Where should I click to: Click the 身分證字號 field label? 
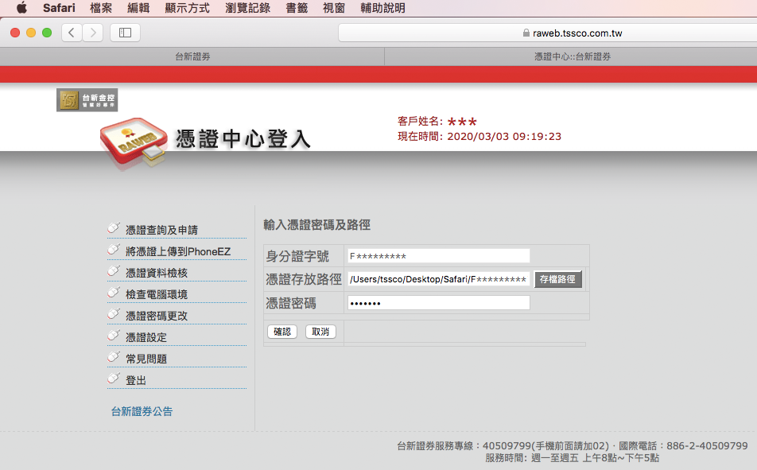pyautogui.click(x=297, y=256)
